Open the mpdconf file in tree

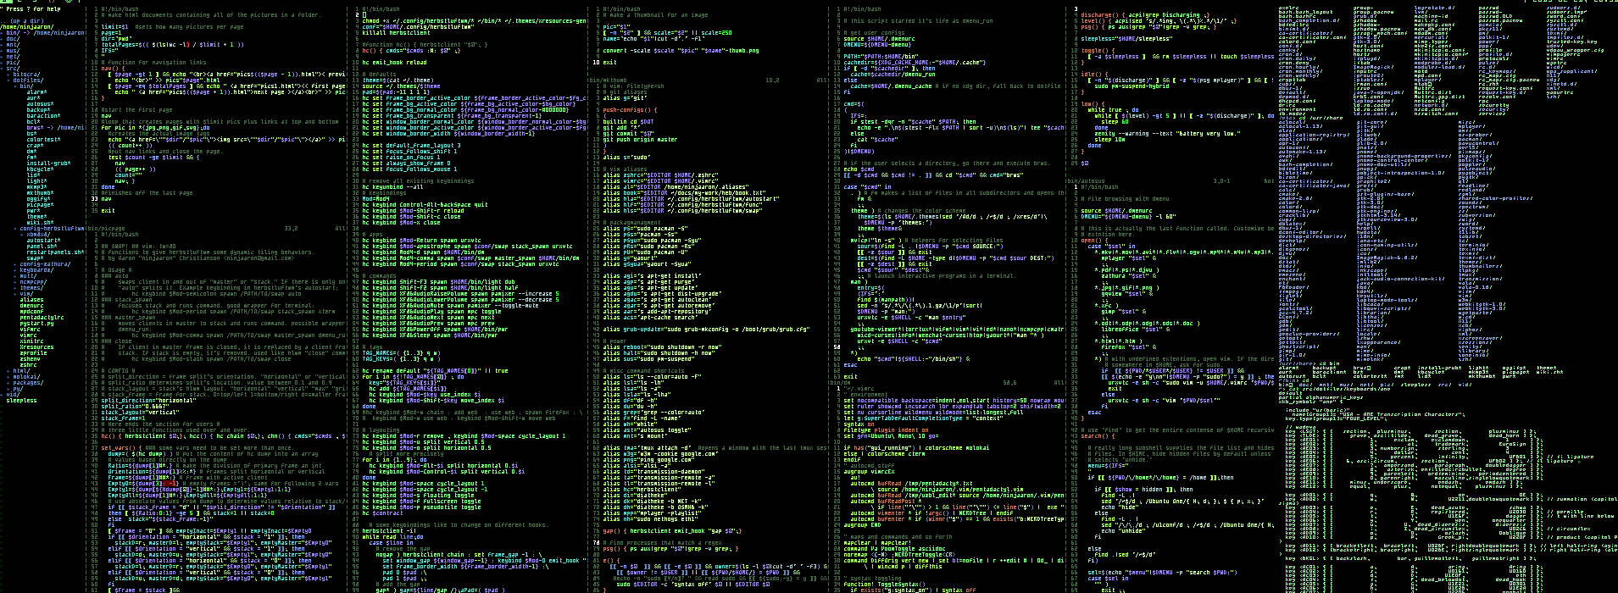[32, 311]
